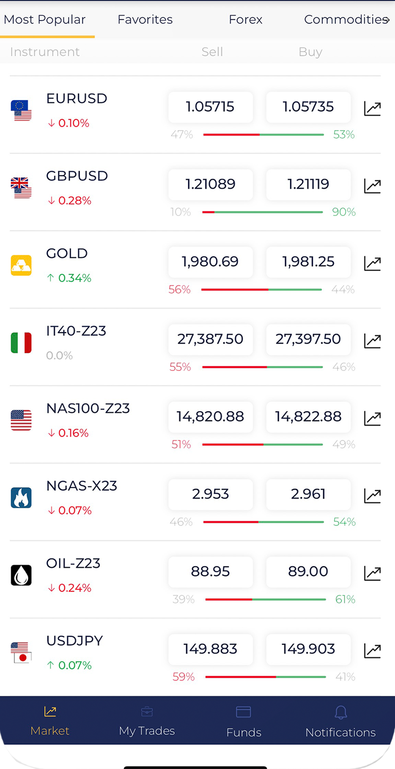Tap the OIL-Z23 droplet icon

(21, 575)
